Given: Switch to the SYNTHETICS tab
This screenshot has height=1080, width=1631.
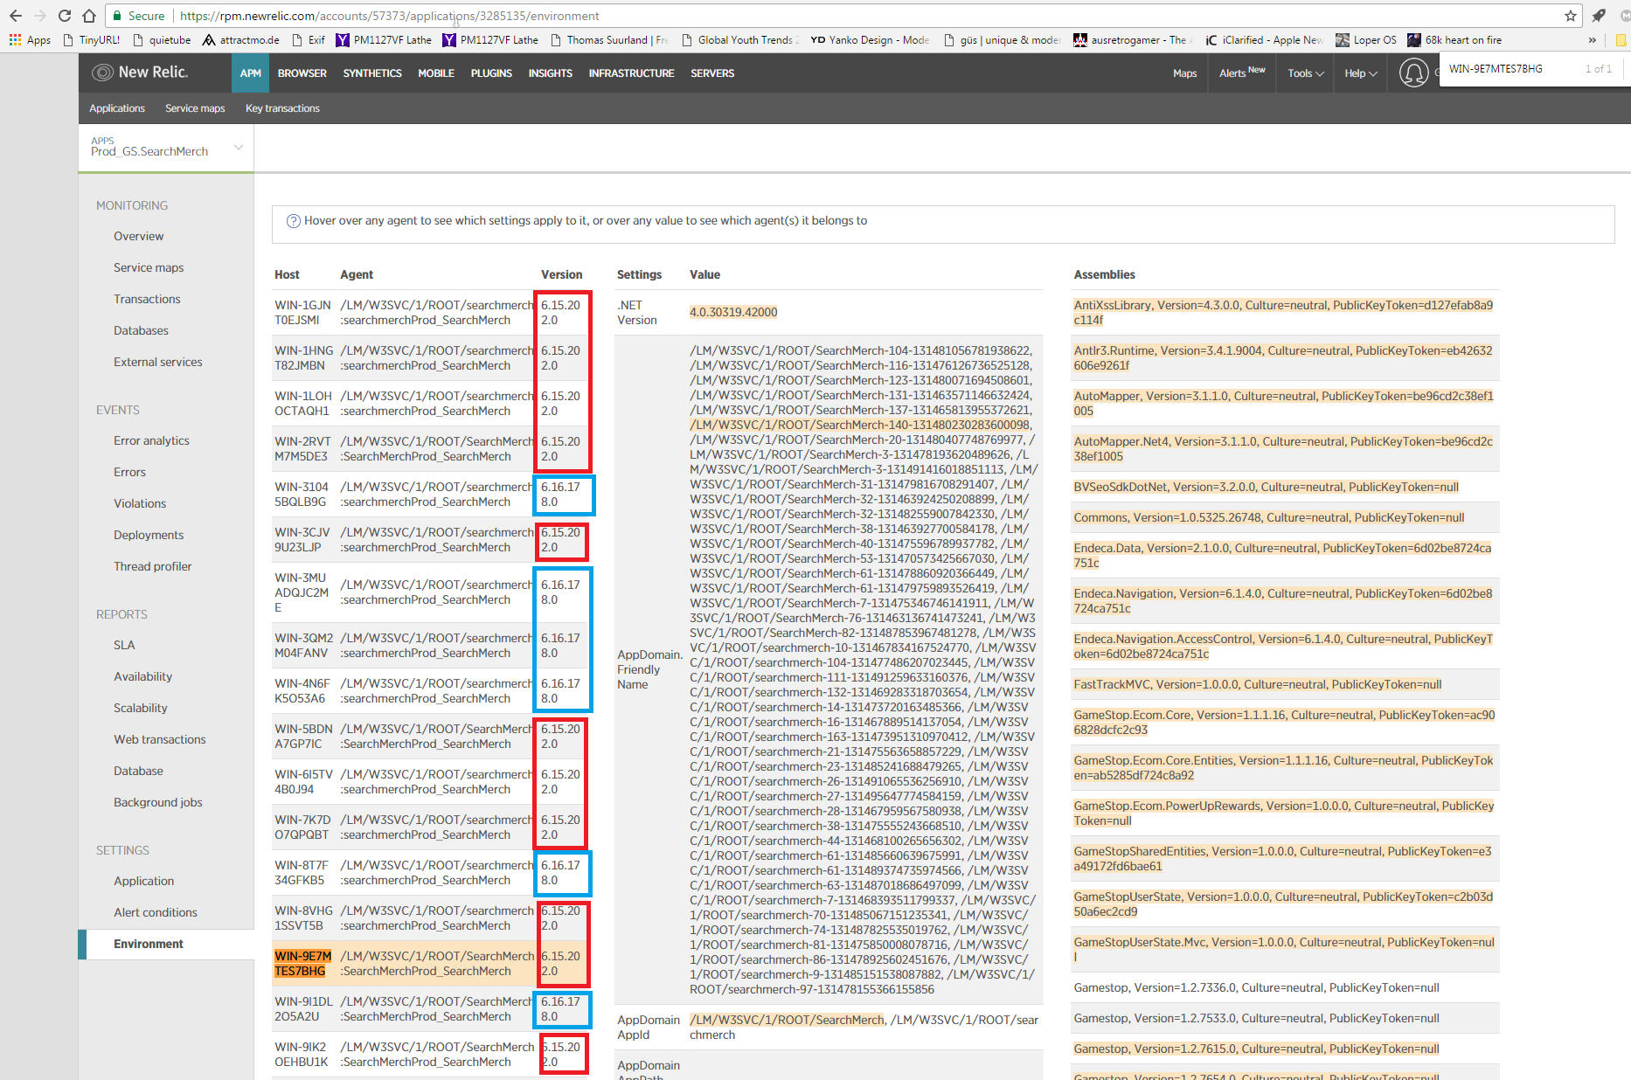Looking at the screenshot, I should pyautogui.click(x=372, y=73).
